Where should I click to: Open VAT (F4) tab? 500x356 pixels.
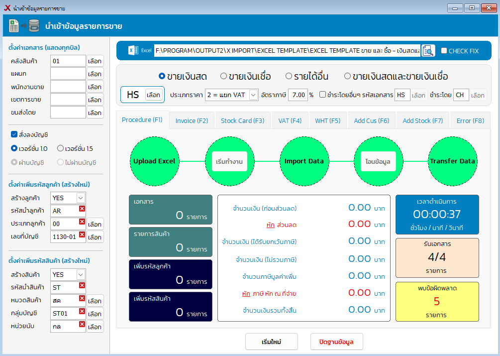point(290,120)
